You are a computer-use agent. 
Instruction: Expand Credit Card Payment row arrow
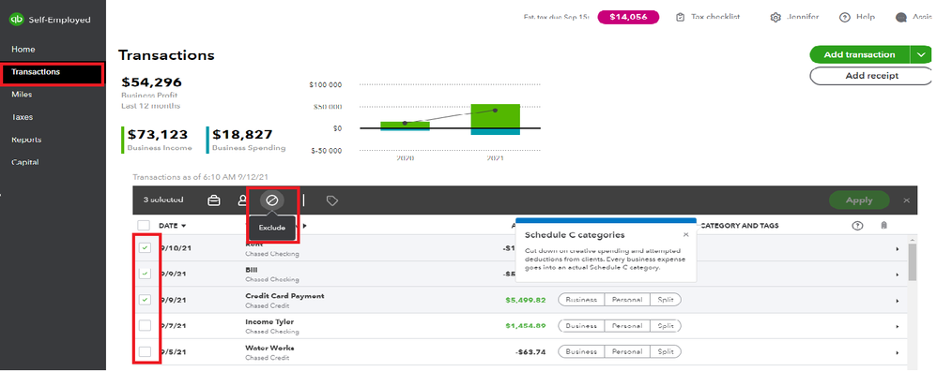point(897,301)
